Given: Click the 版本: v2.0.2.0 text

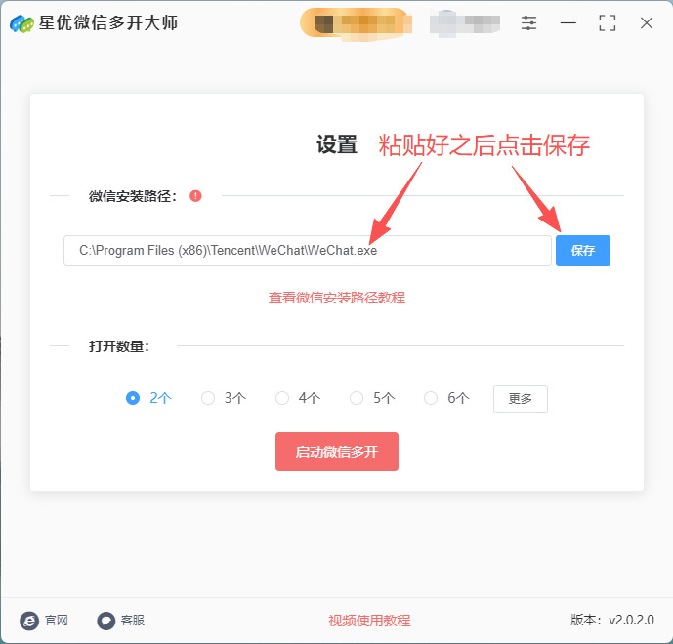Looking at the screenshot, I should pyautogui.click(x=612, y=620).
